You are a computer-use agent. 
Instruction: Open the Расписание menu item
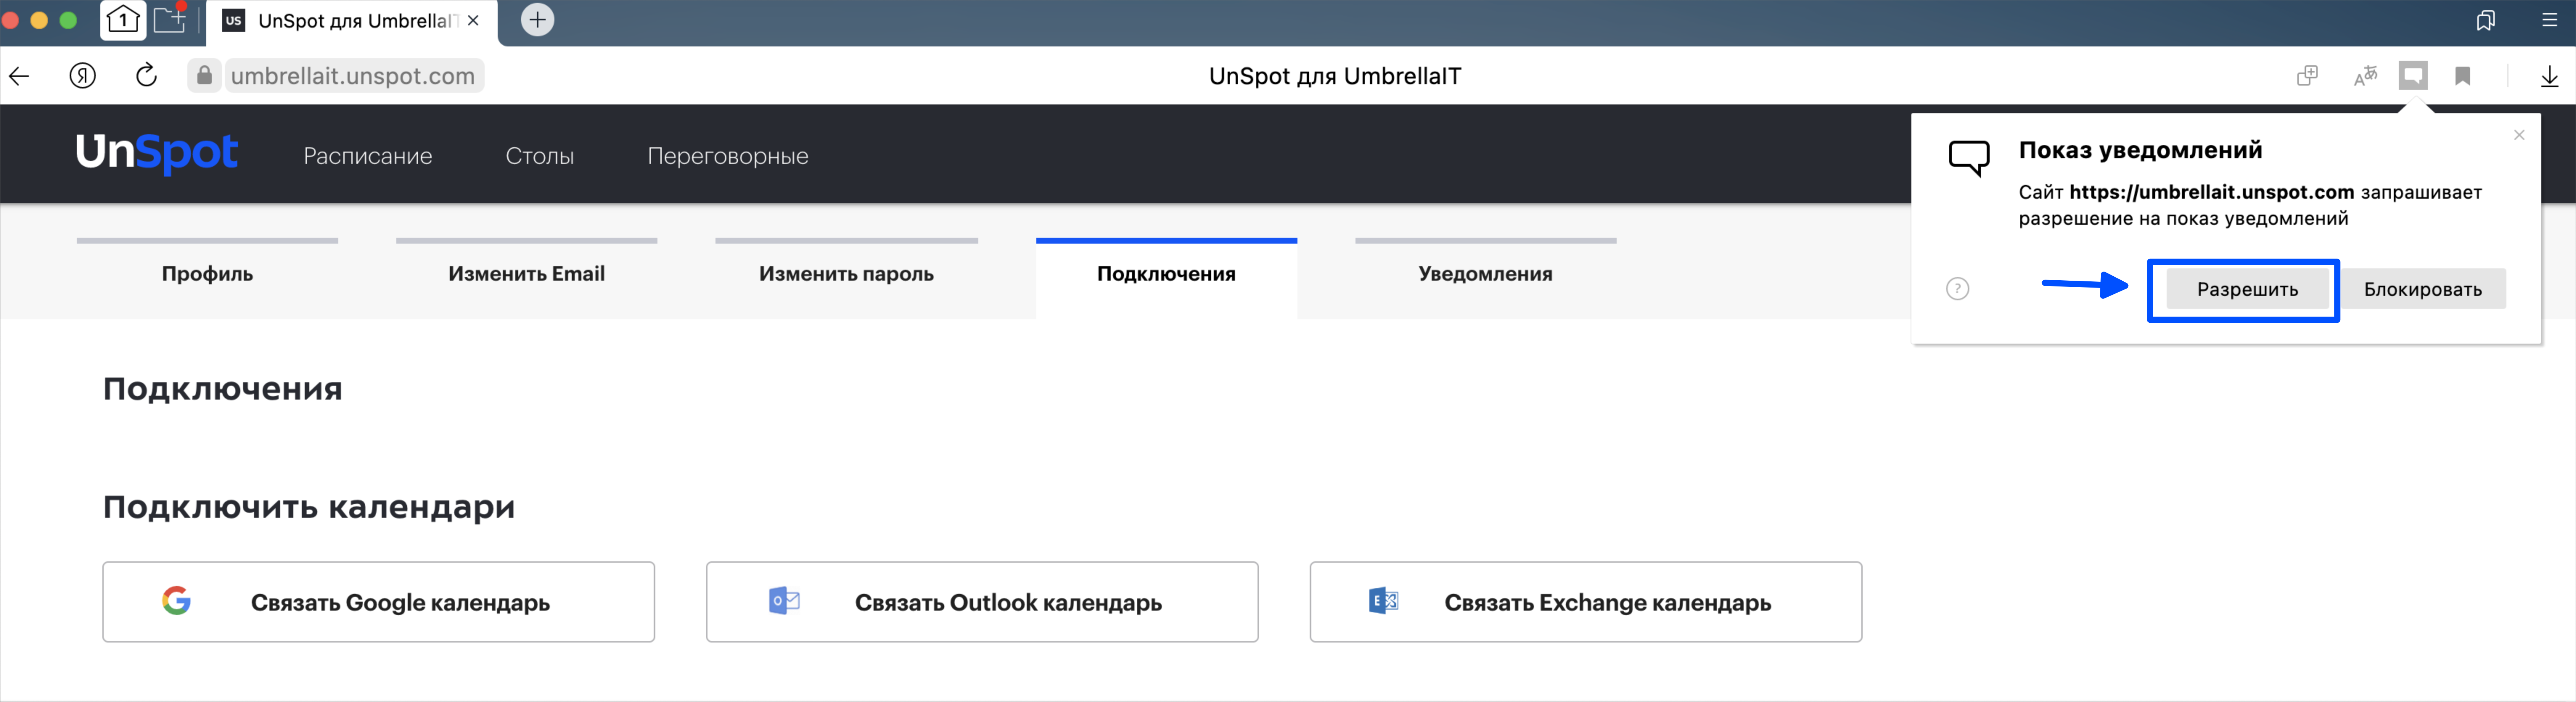click(367, 156)
